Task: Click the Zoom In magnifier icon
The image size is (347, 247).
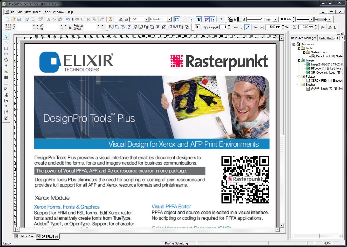Action: [121, 19]
